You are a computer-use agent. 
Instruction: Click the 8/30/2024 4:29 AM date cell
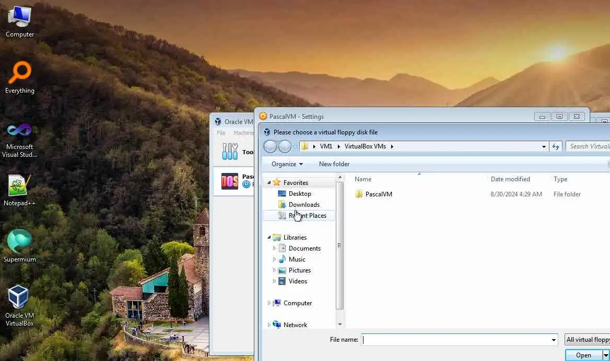(x=516, y=194)
